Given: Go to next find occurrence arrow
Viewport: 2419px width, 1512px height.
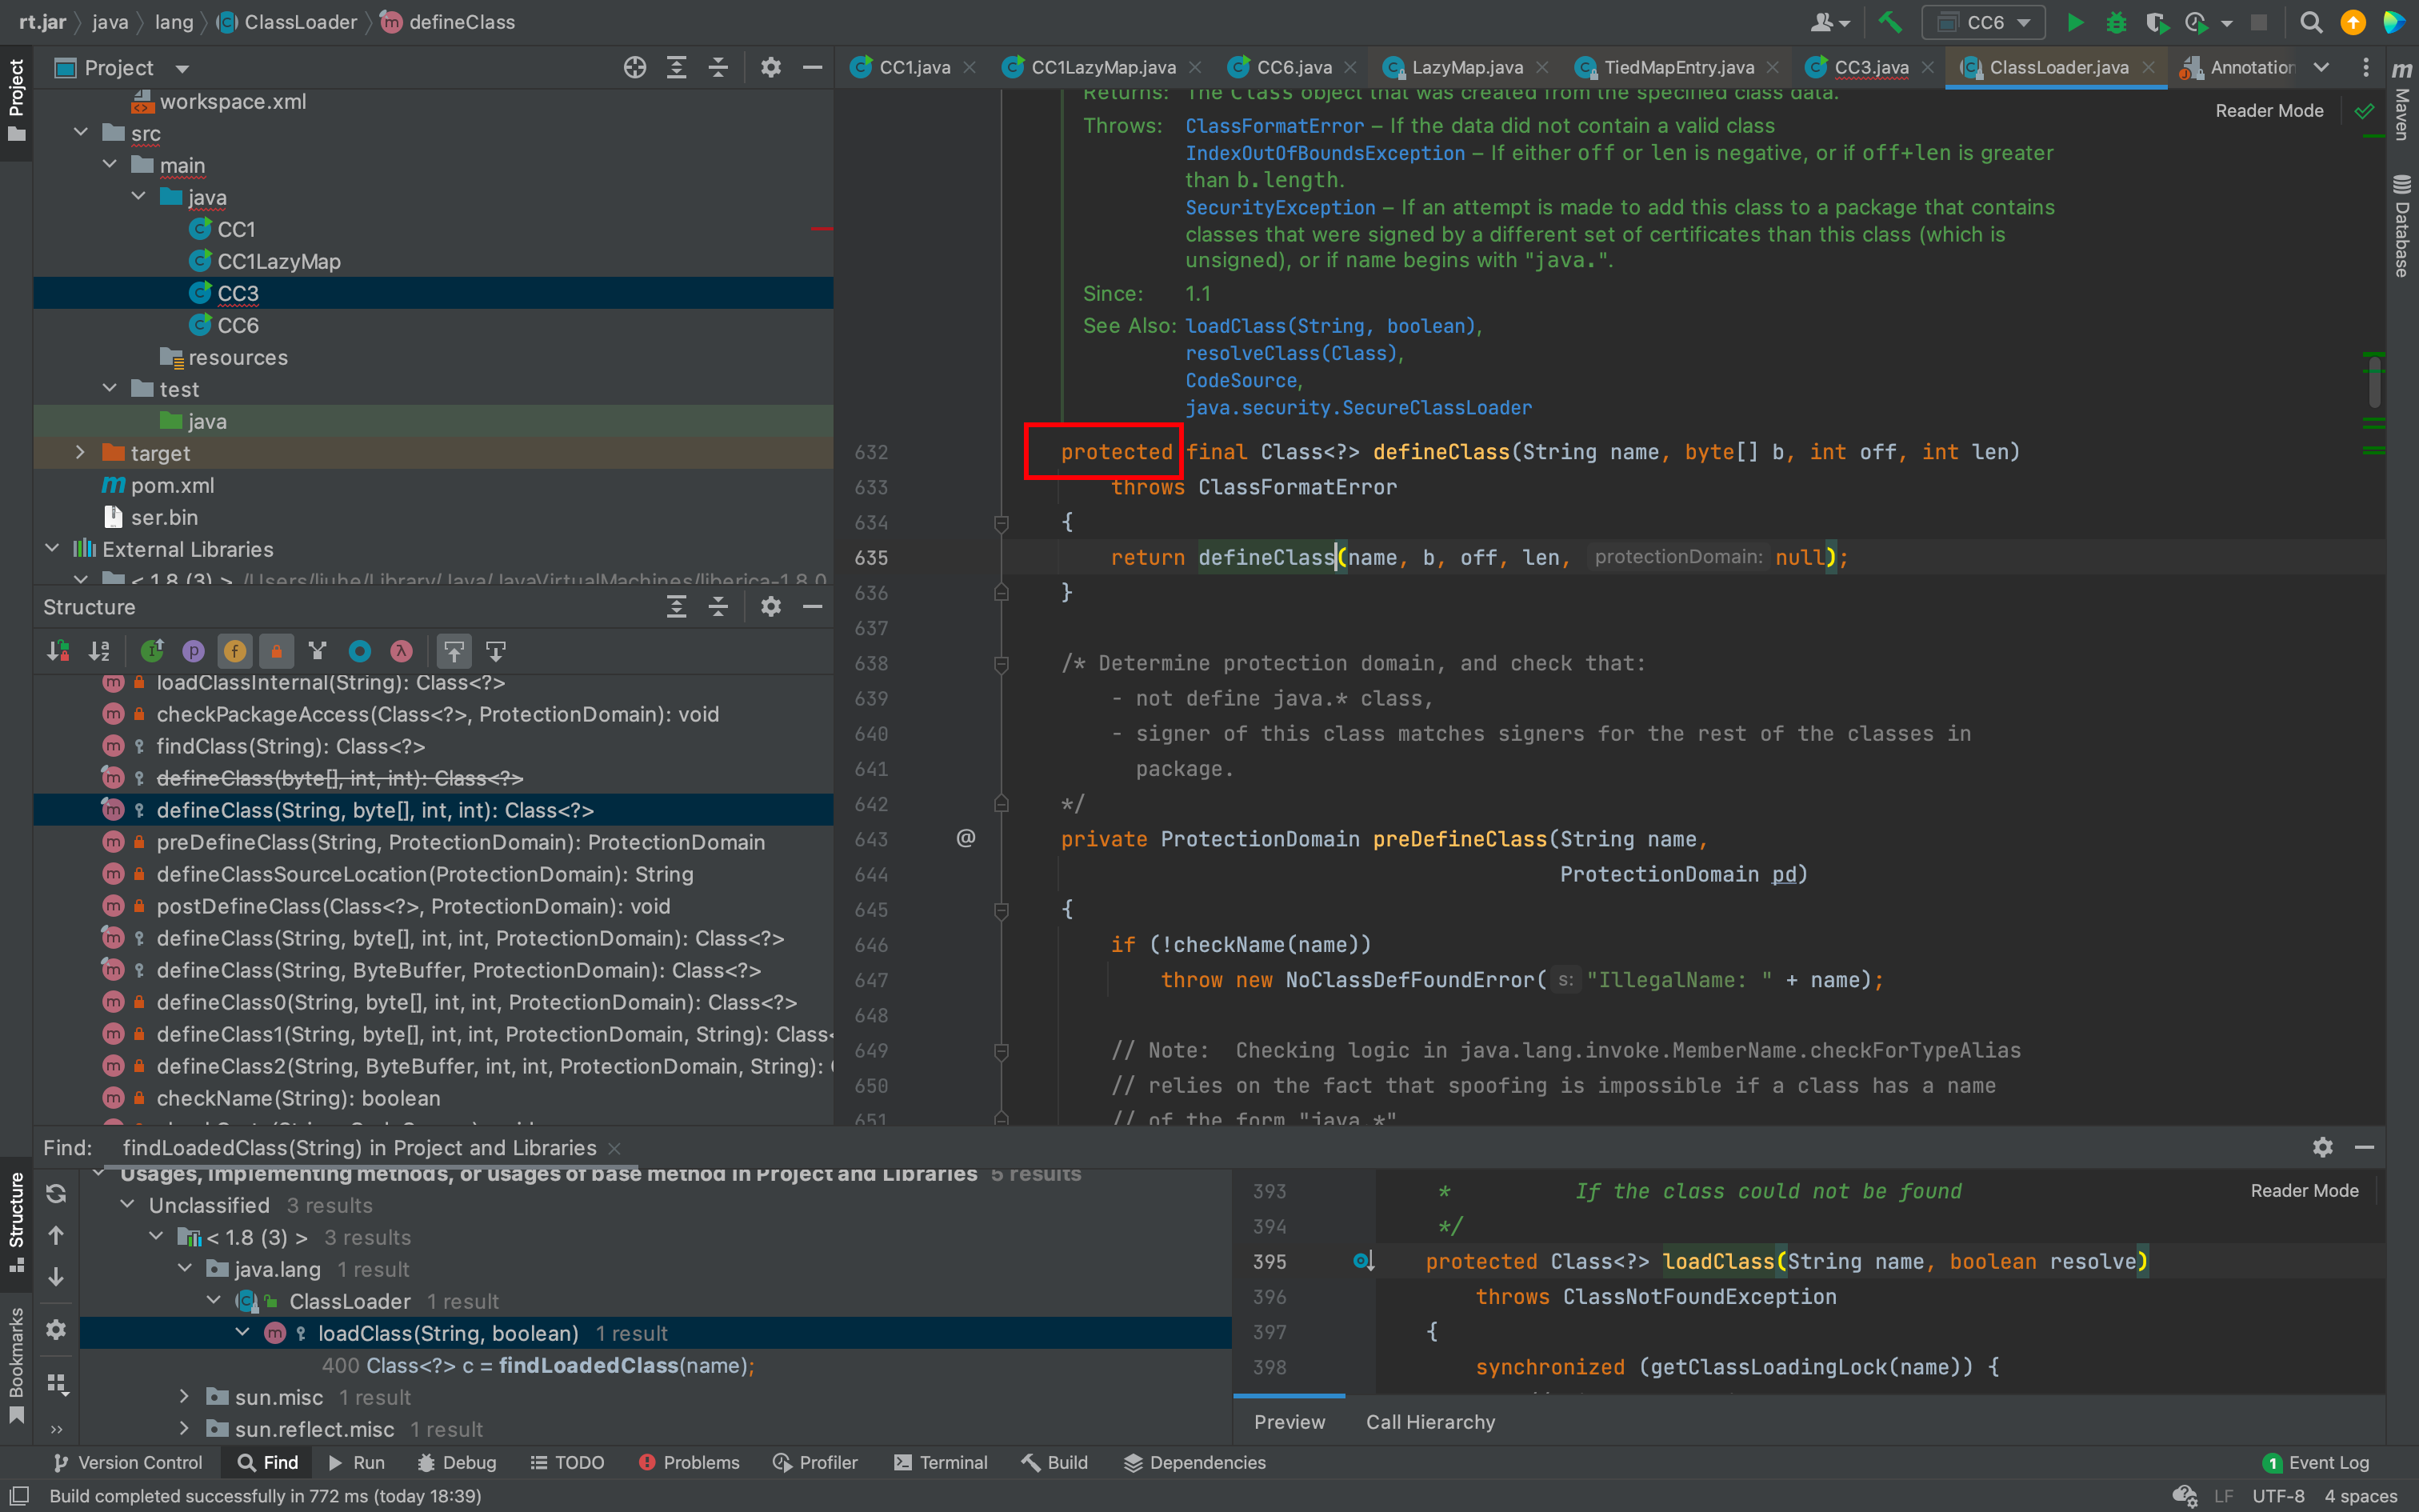Looking at the screenshot, I should (56, 1277).
